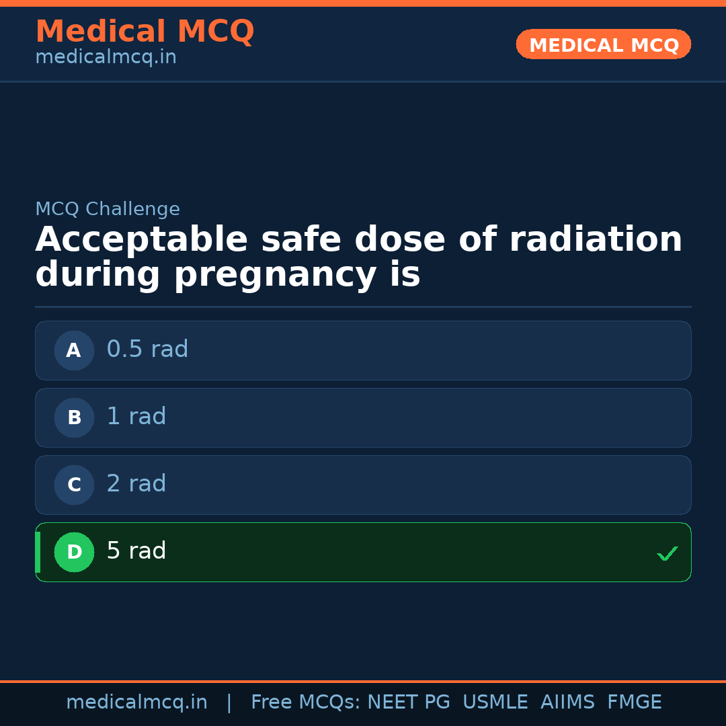Click the MCQ Challenge label
This screenshot has height=726, width=726.
108,209
